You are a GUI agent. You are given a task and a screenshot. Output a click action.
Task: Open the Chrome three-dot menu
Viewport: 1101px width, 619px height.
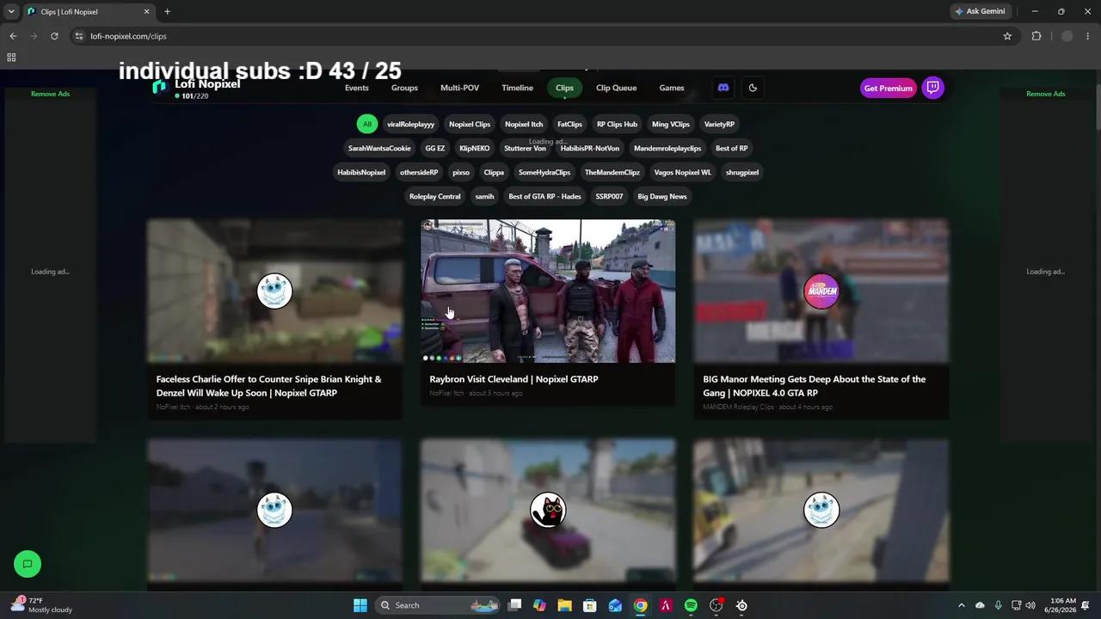coord(1088,36)
